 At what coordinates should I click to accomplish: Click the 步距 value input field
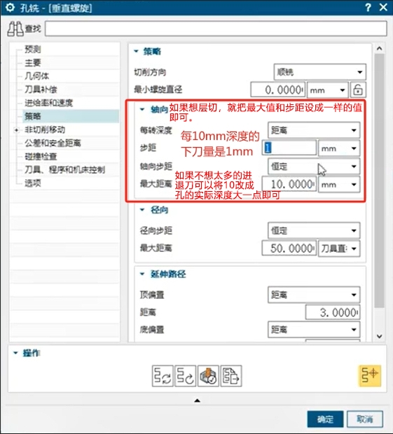pyautogui.click(x=289, y=148)
